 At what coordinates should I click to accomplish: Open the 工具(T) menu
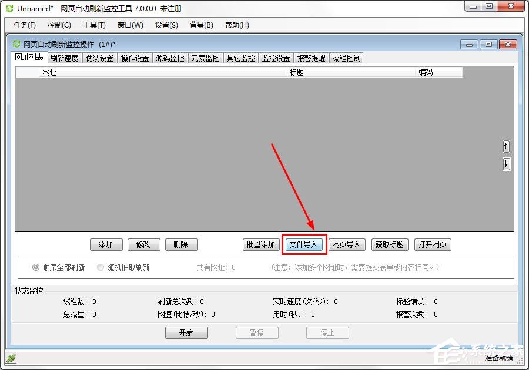point(95,25)
